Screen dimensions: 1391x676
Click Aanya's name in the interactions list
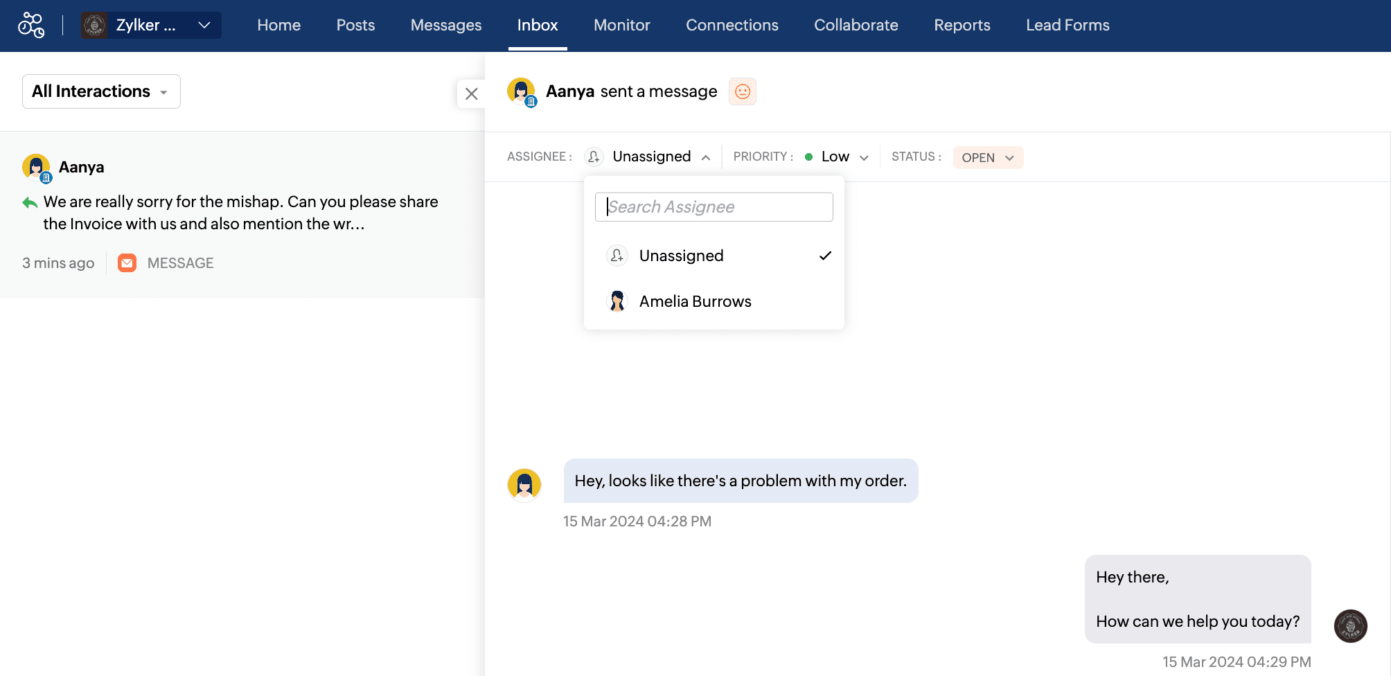82,167
